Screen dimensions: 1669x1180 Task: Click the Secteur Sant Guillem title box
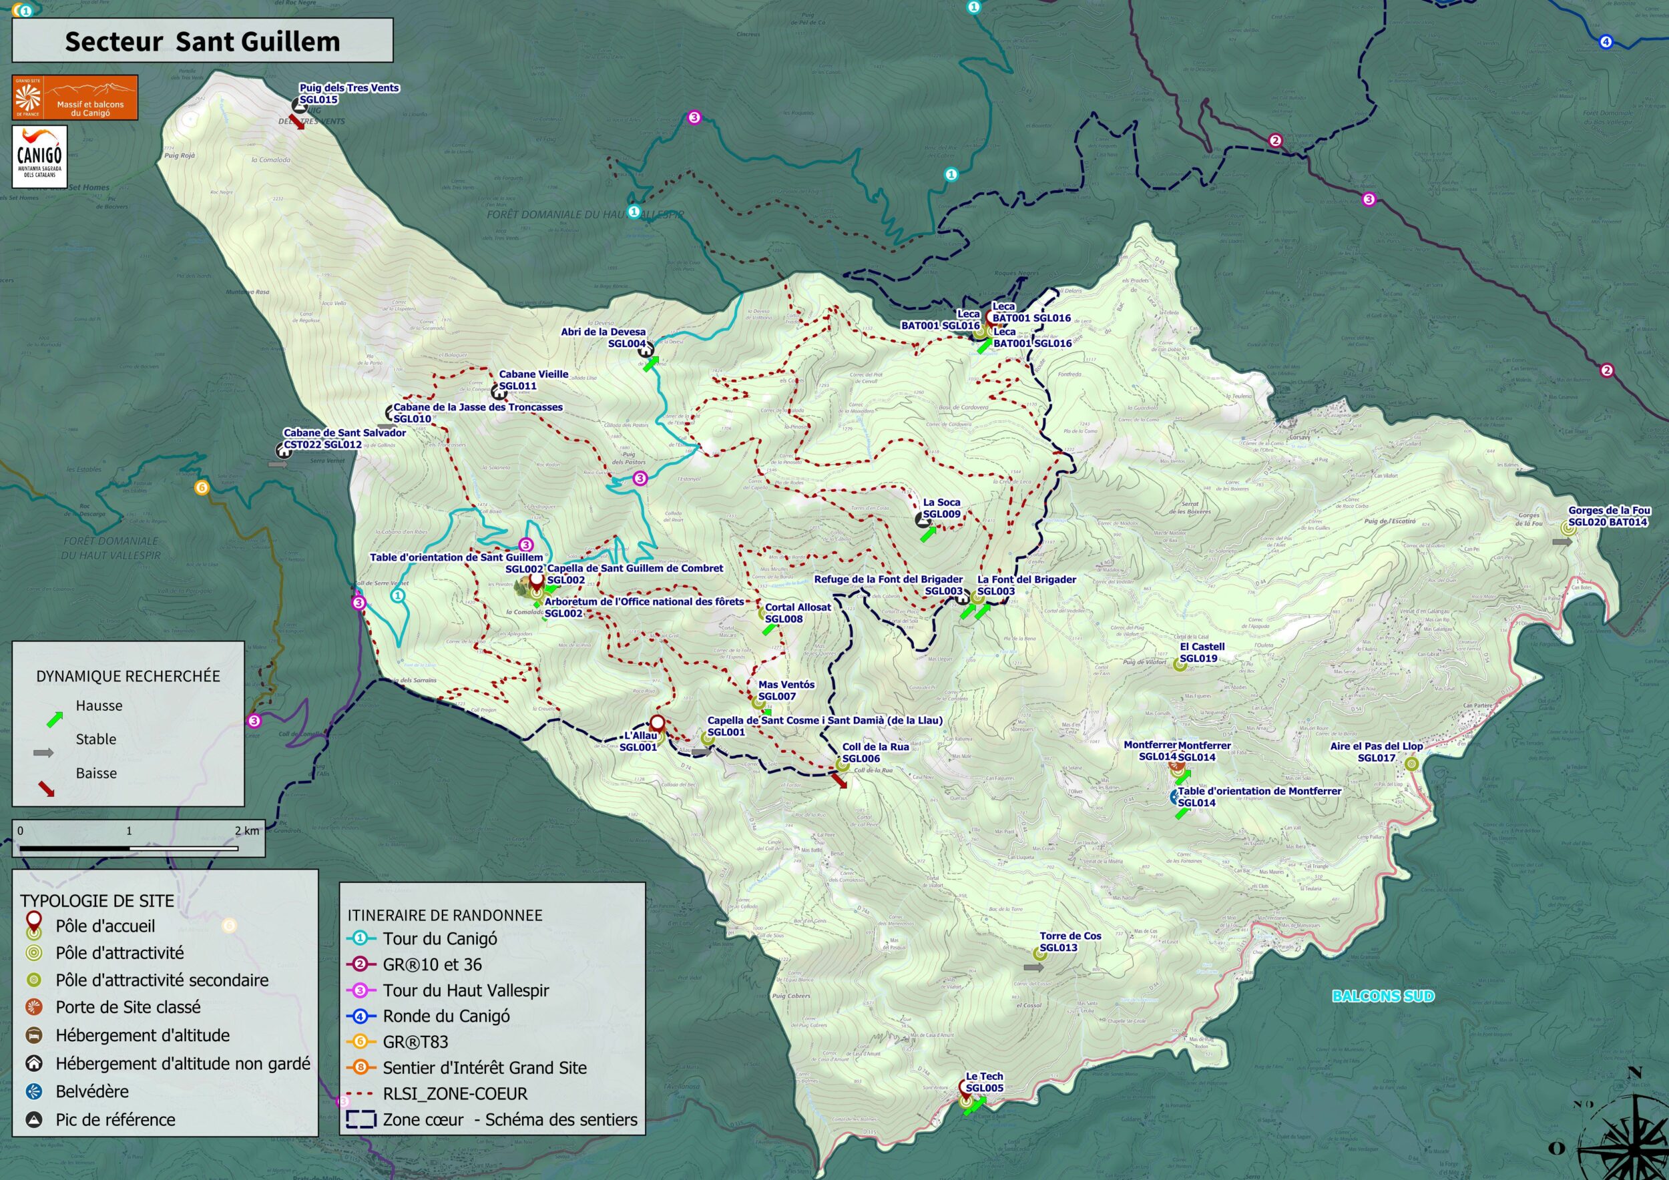202,41
